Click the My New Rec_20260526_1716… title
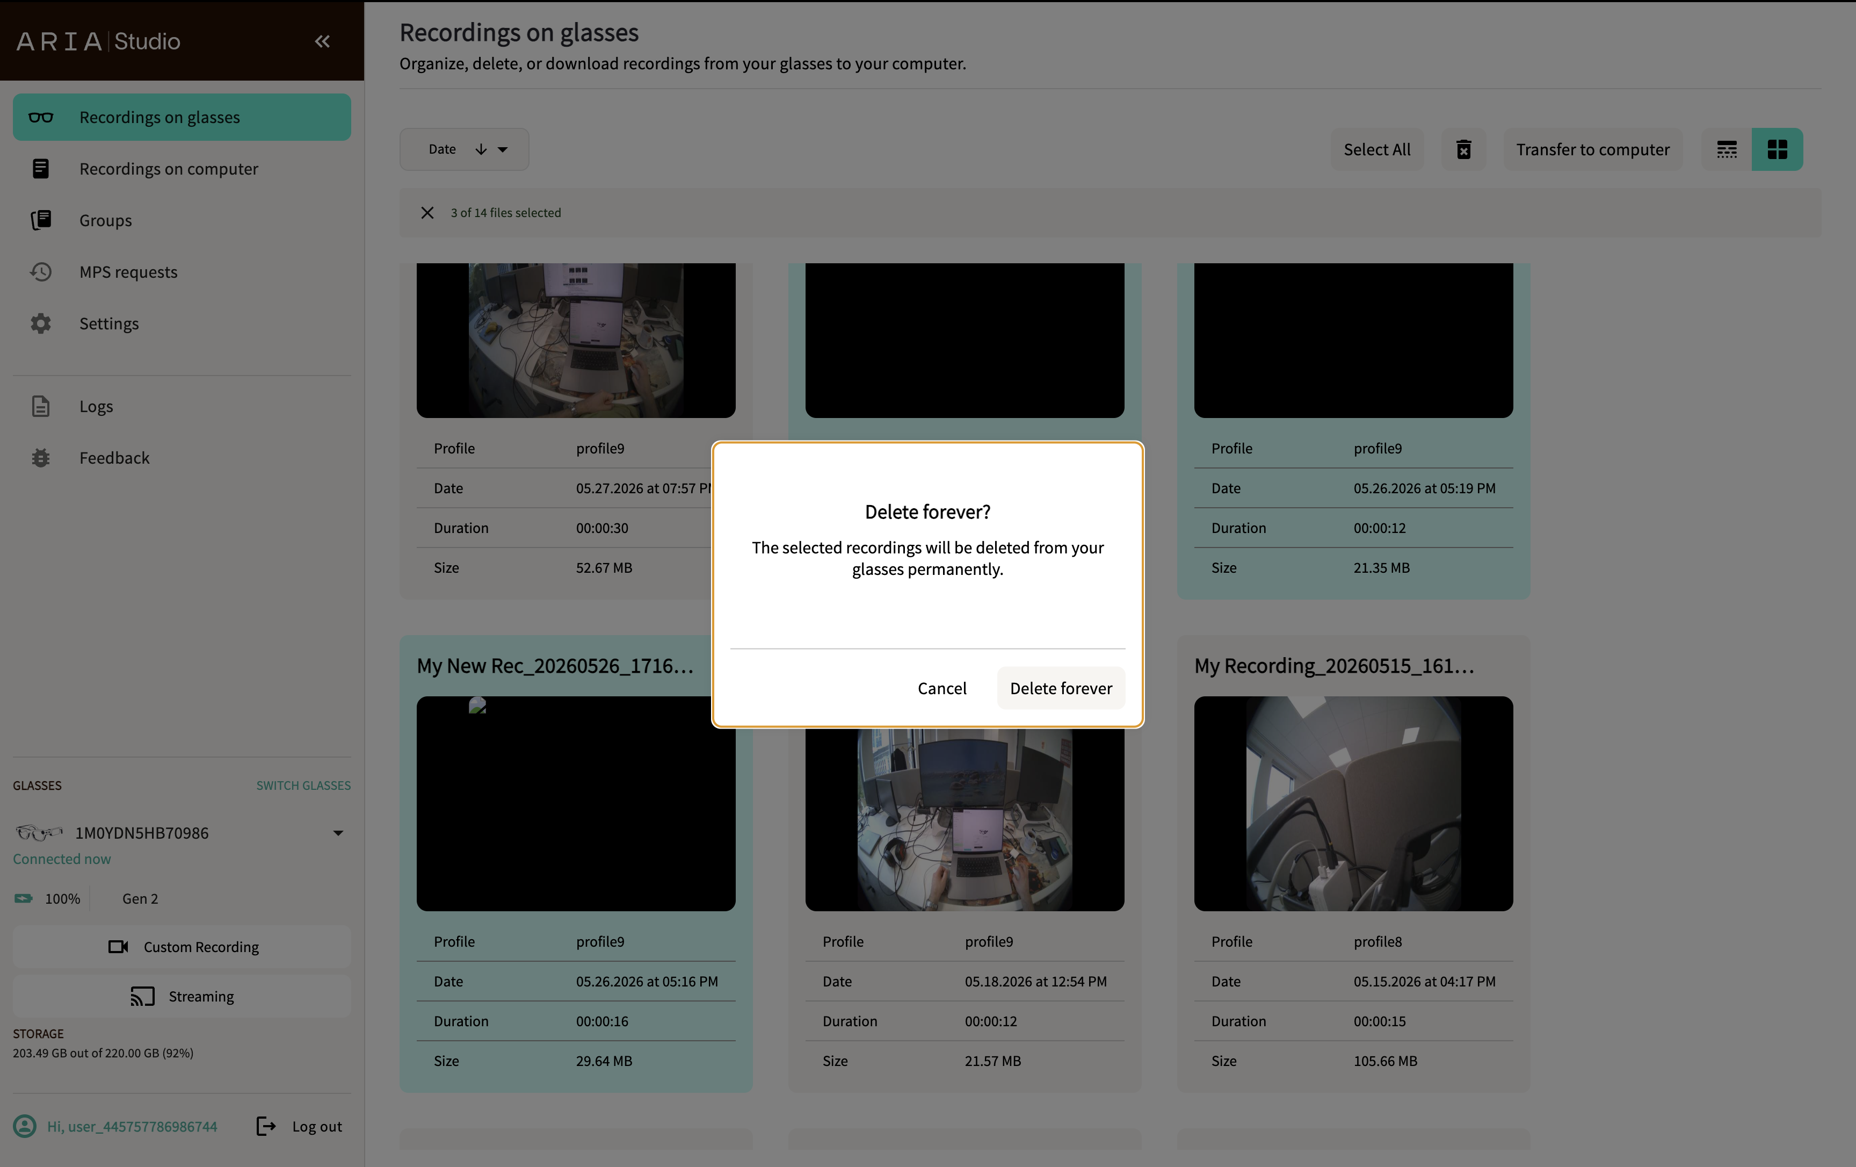Viewport: 1856px width, 1167px height. (554, 666)
